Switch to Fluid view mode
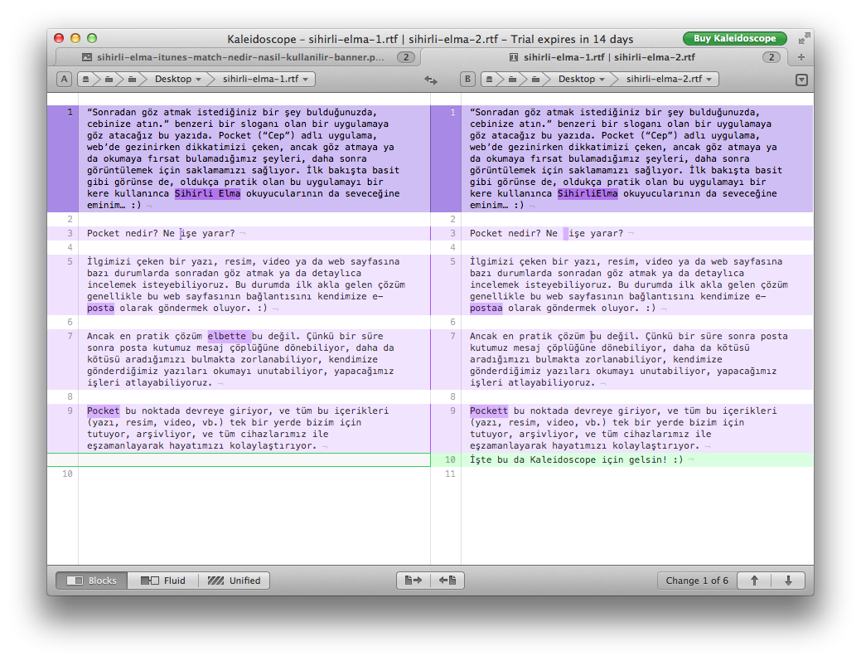 163,581
